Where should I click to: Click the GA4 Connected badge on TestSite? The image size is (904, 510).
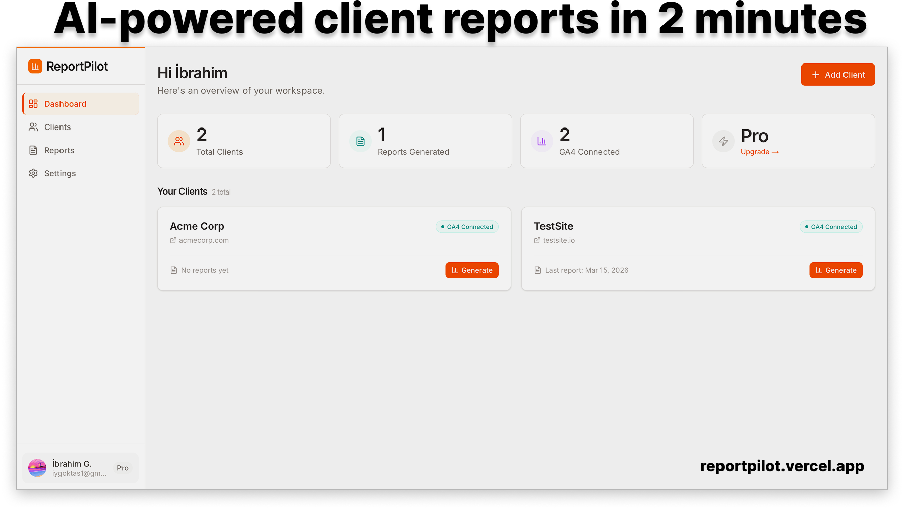click(831, 227)
